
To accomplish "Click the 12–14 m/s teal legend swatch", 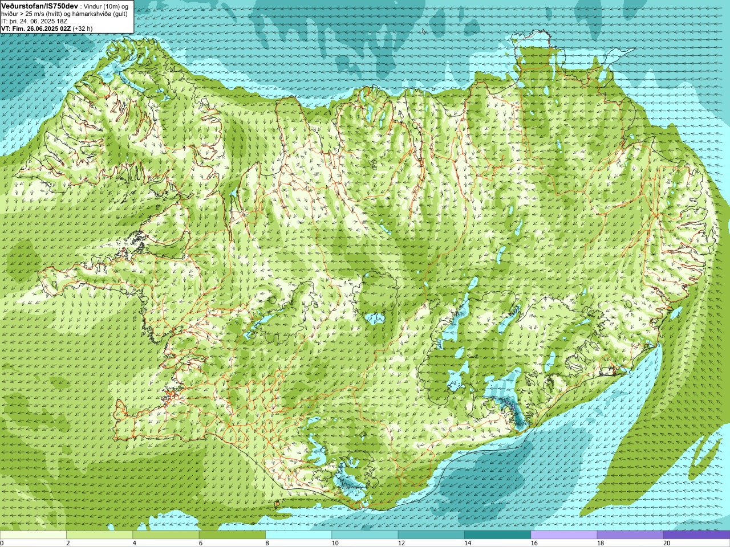I will point(431,535).
